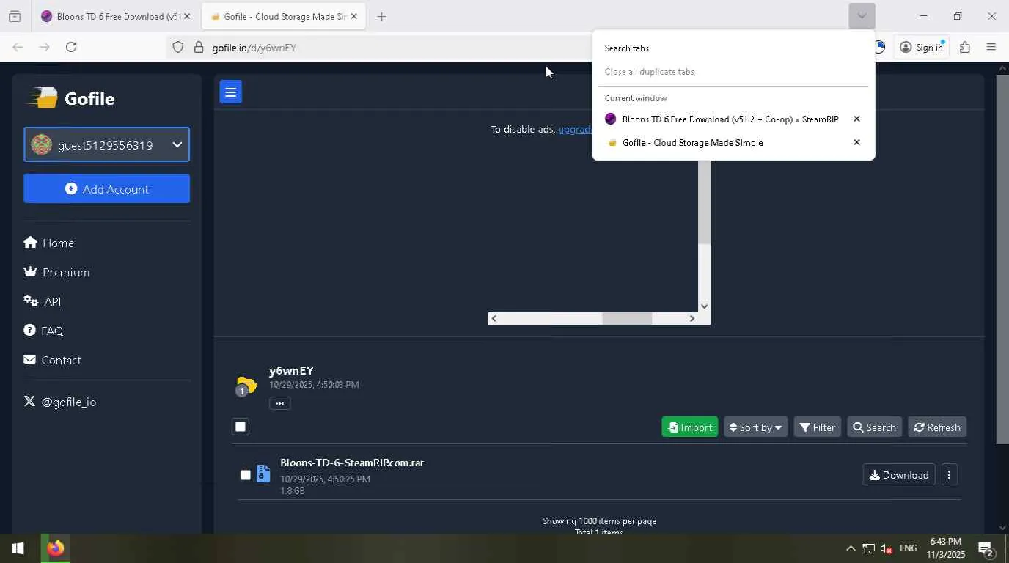Click the rar archive file icon
Image resolution: width=1009 pixels, height=563 pixels.
click(263, 474)
